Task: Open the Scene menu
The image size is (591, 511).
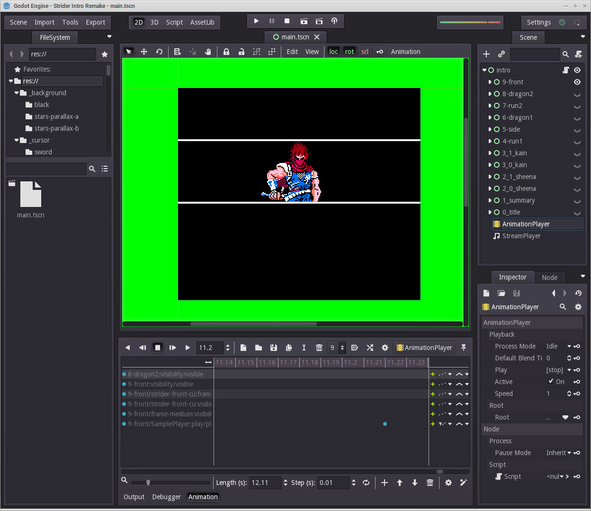Action: (18, 22)
